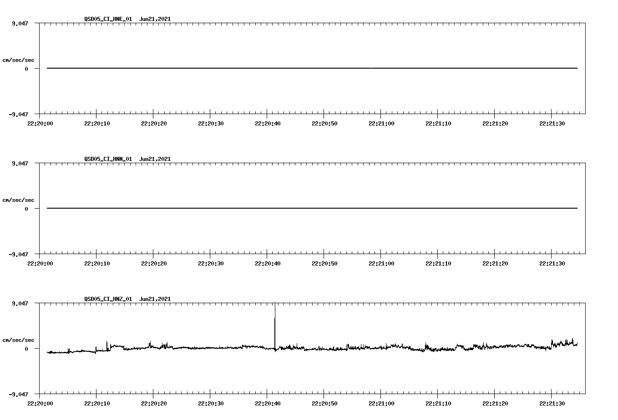
Task: Click 22:21:20 time label under HNE plot
Action: pos(495,123)
